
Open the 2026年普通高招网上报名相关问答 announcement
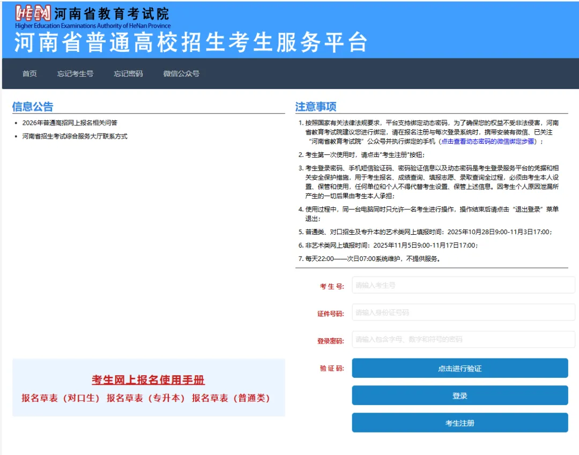70,123
